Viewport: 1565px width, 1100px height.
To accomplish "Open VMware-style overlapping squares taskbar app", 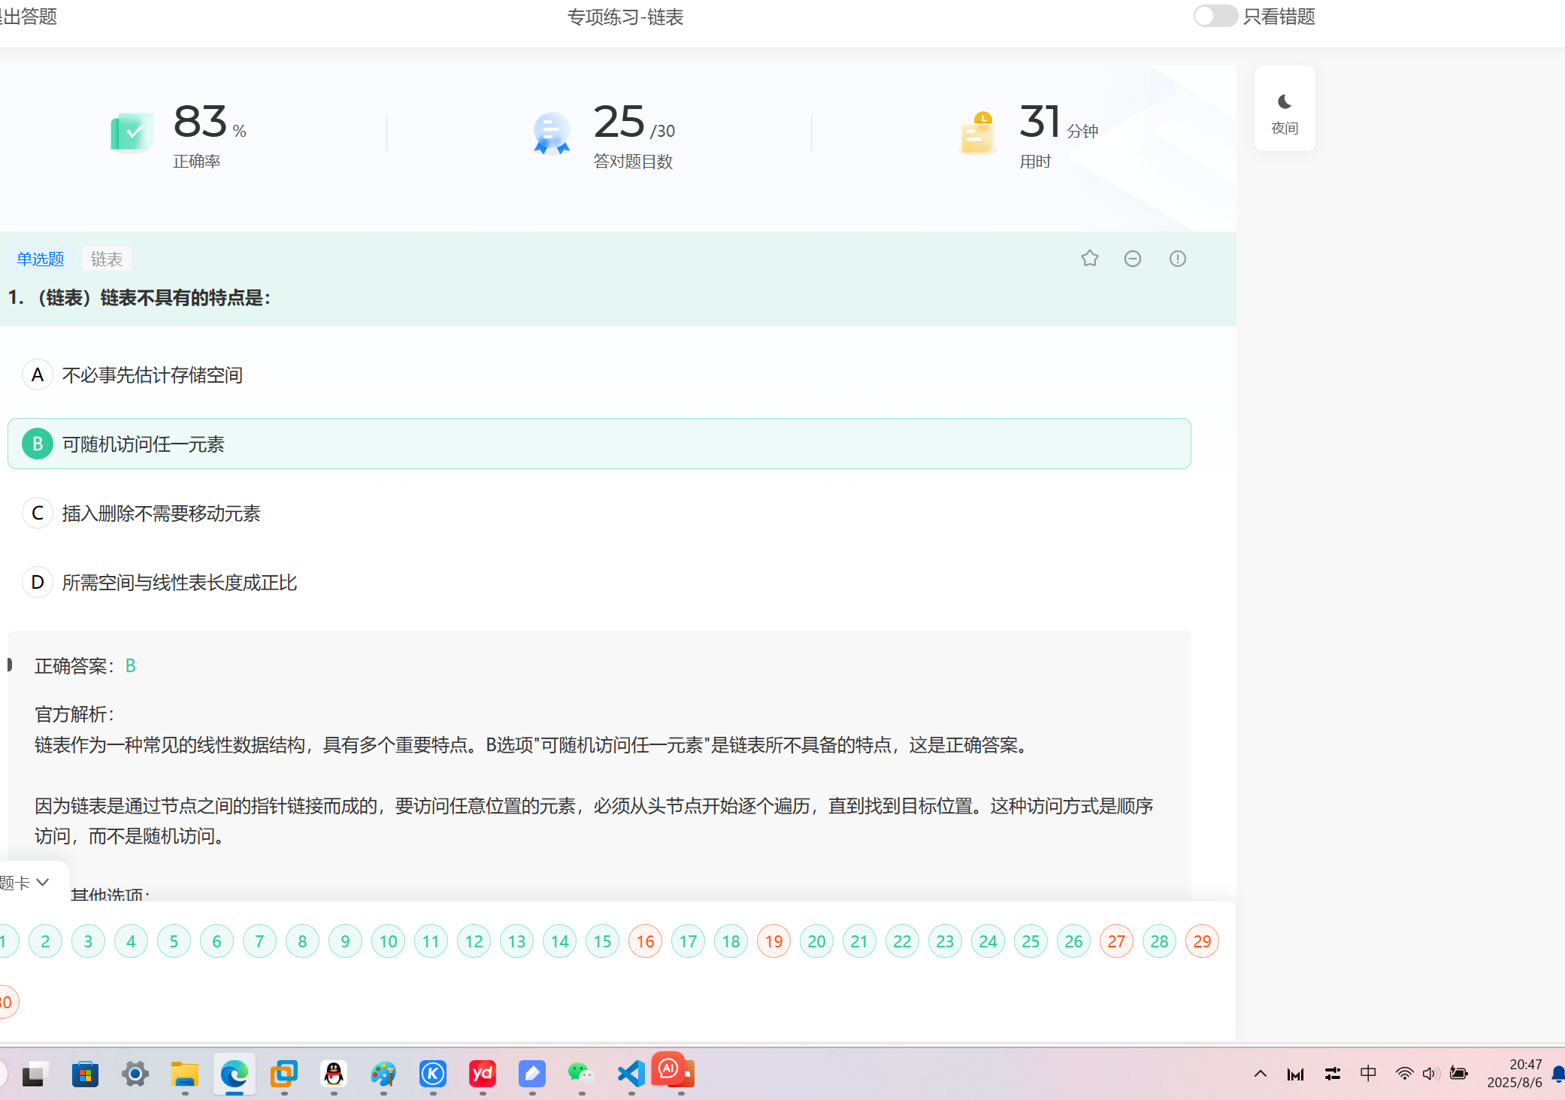I will (284, 1074).
